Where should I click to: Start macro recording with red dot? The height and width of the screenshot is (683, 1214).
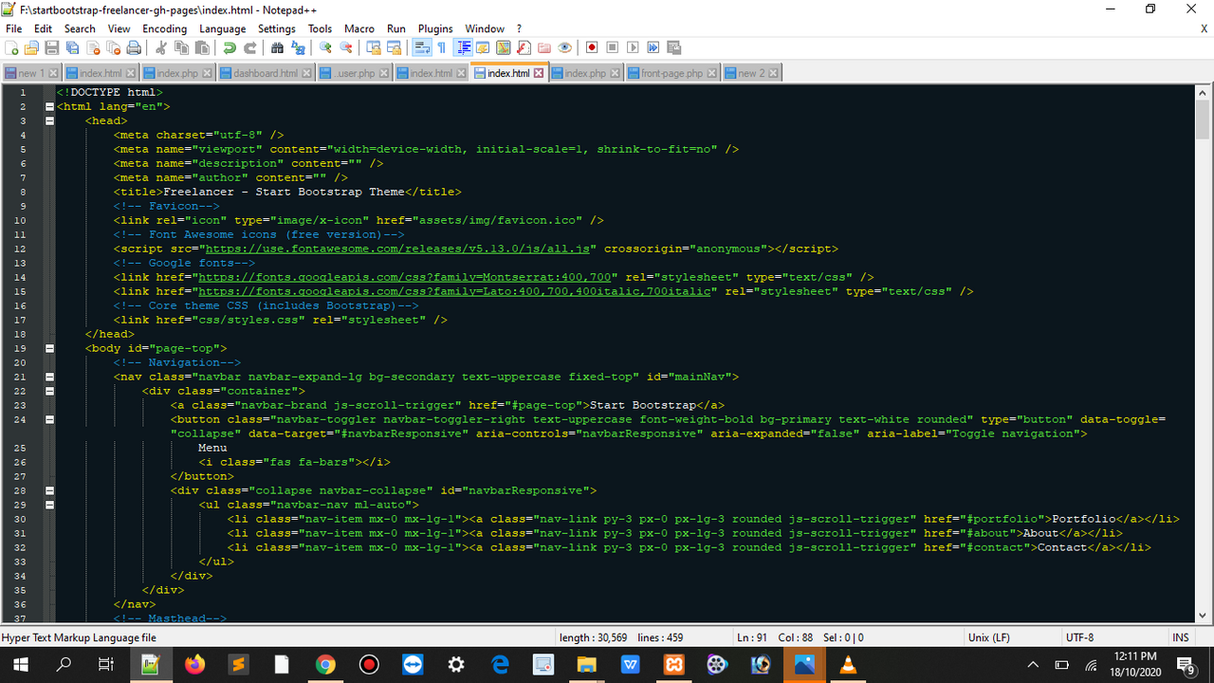[592, 47]
